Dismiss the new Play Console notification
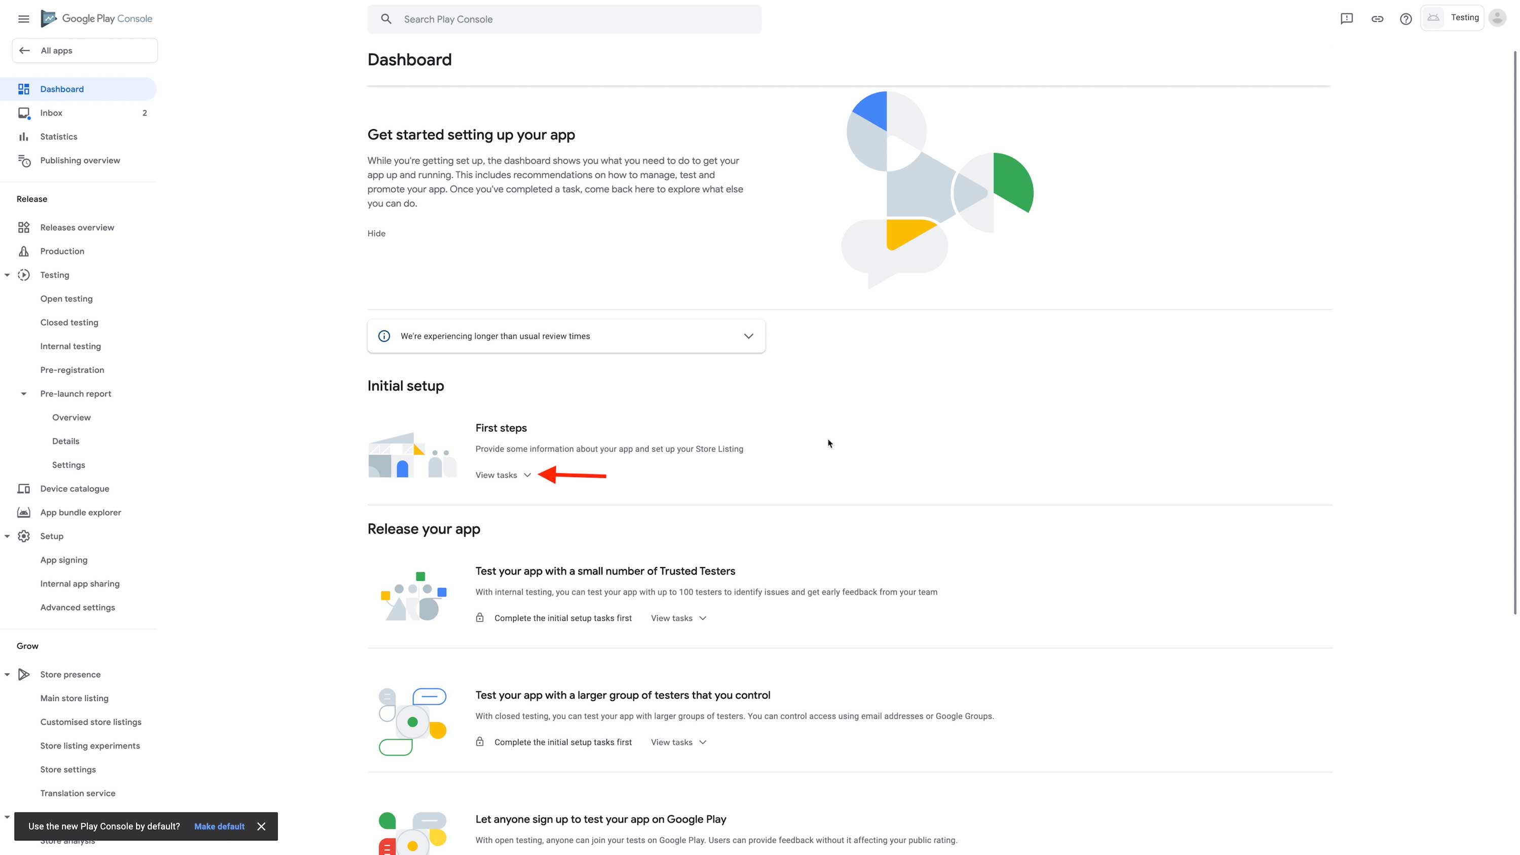The width and height of the screenshot is (1520, 855). 261,826
